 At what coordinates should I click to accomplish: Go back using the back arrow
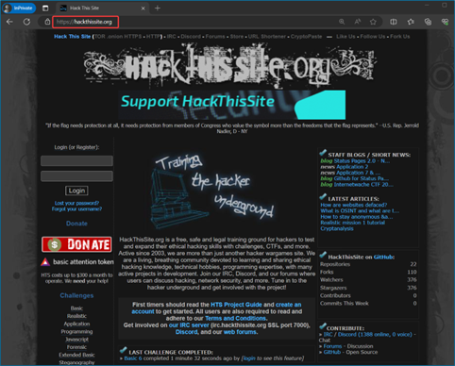click(x=9, y=22)
